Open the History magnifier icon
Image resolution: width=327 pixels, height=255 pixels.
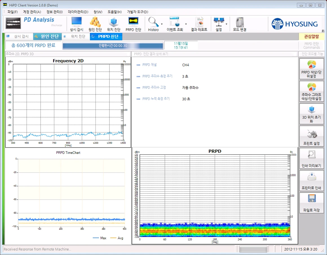(x=153, y=24)
